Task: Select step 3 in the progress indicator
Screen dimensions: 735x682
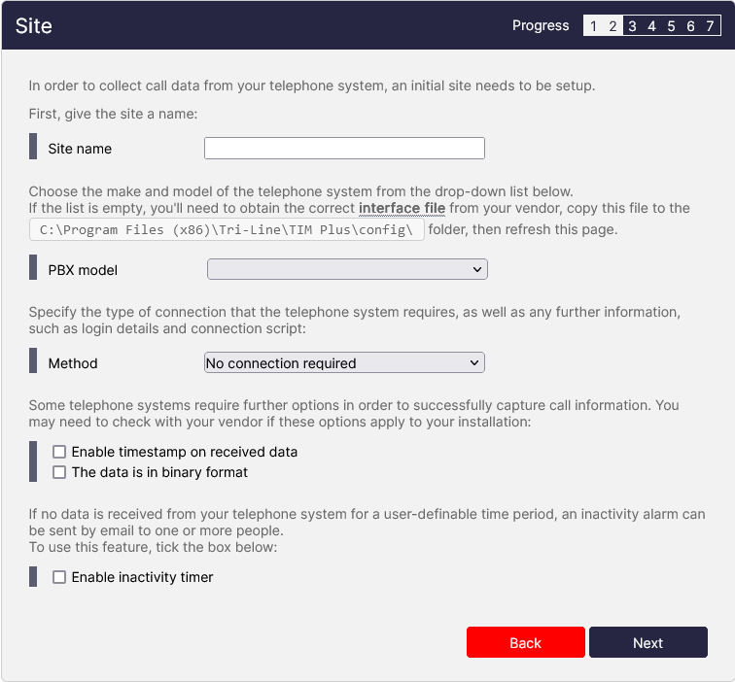Action: click(632, 26)
